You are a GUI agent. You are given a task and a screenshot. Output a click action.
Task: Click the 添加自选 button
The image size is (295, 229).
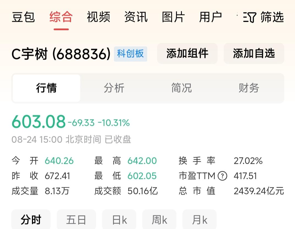[254, 53]
